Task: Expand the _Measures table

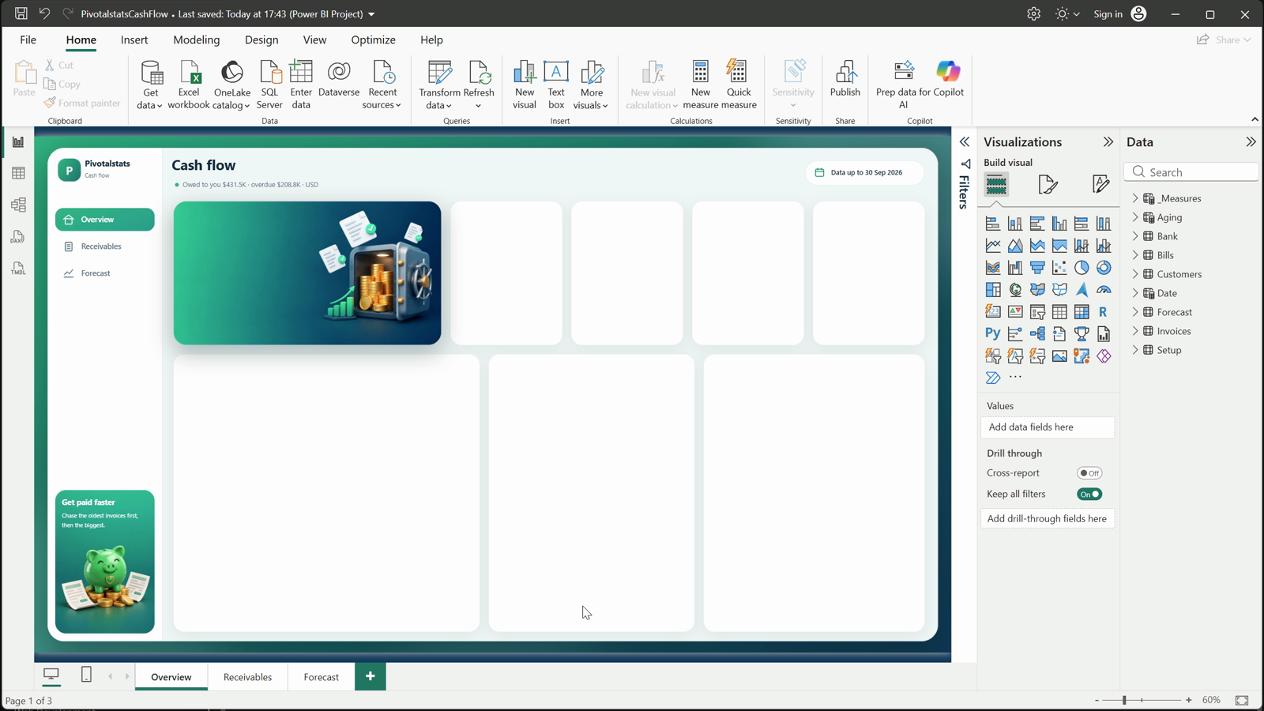Action: 1135,198
